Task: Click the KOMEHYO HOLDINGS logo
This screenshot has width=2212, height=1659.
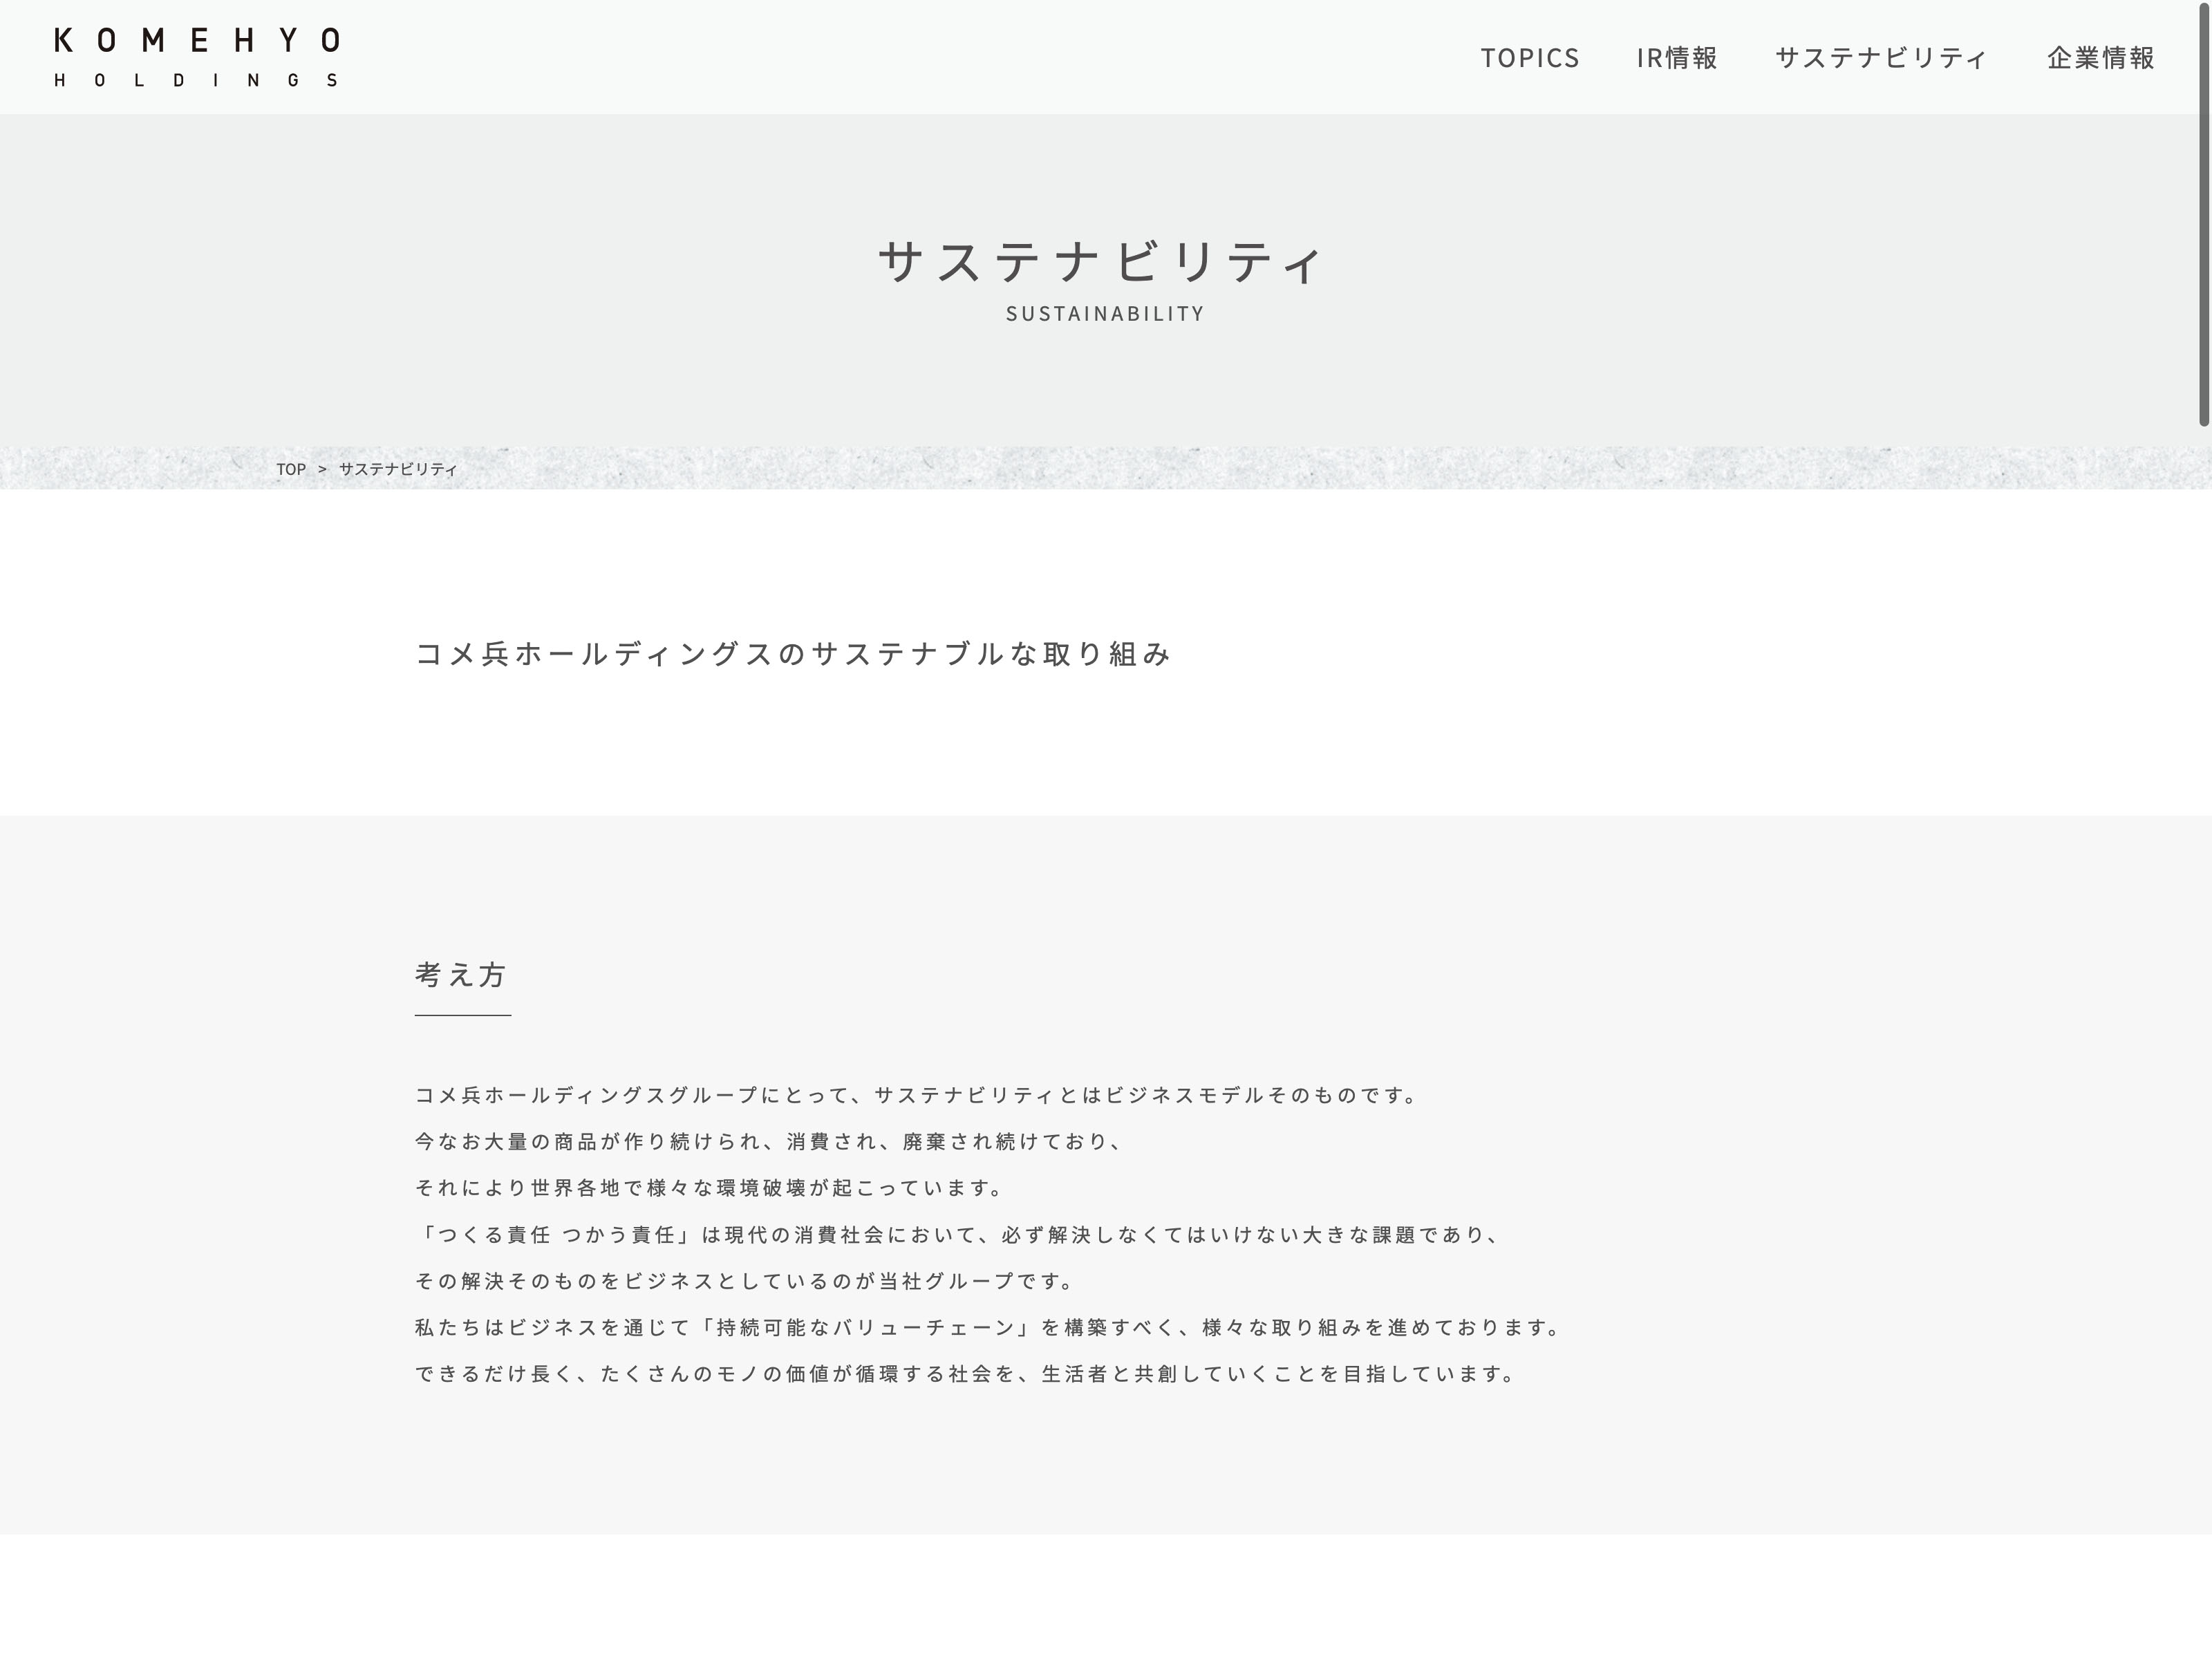Action: 197,57
